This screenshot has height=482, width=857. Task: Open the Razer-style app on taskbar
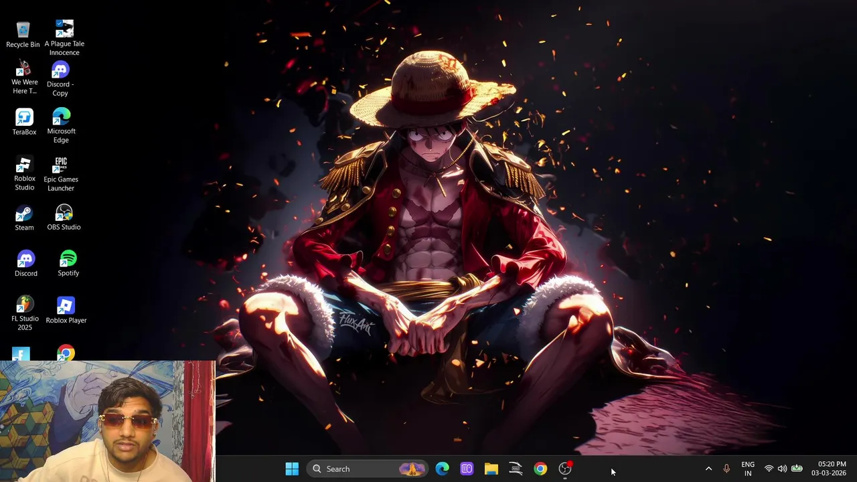point(516,469)
